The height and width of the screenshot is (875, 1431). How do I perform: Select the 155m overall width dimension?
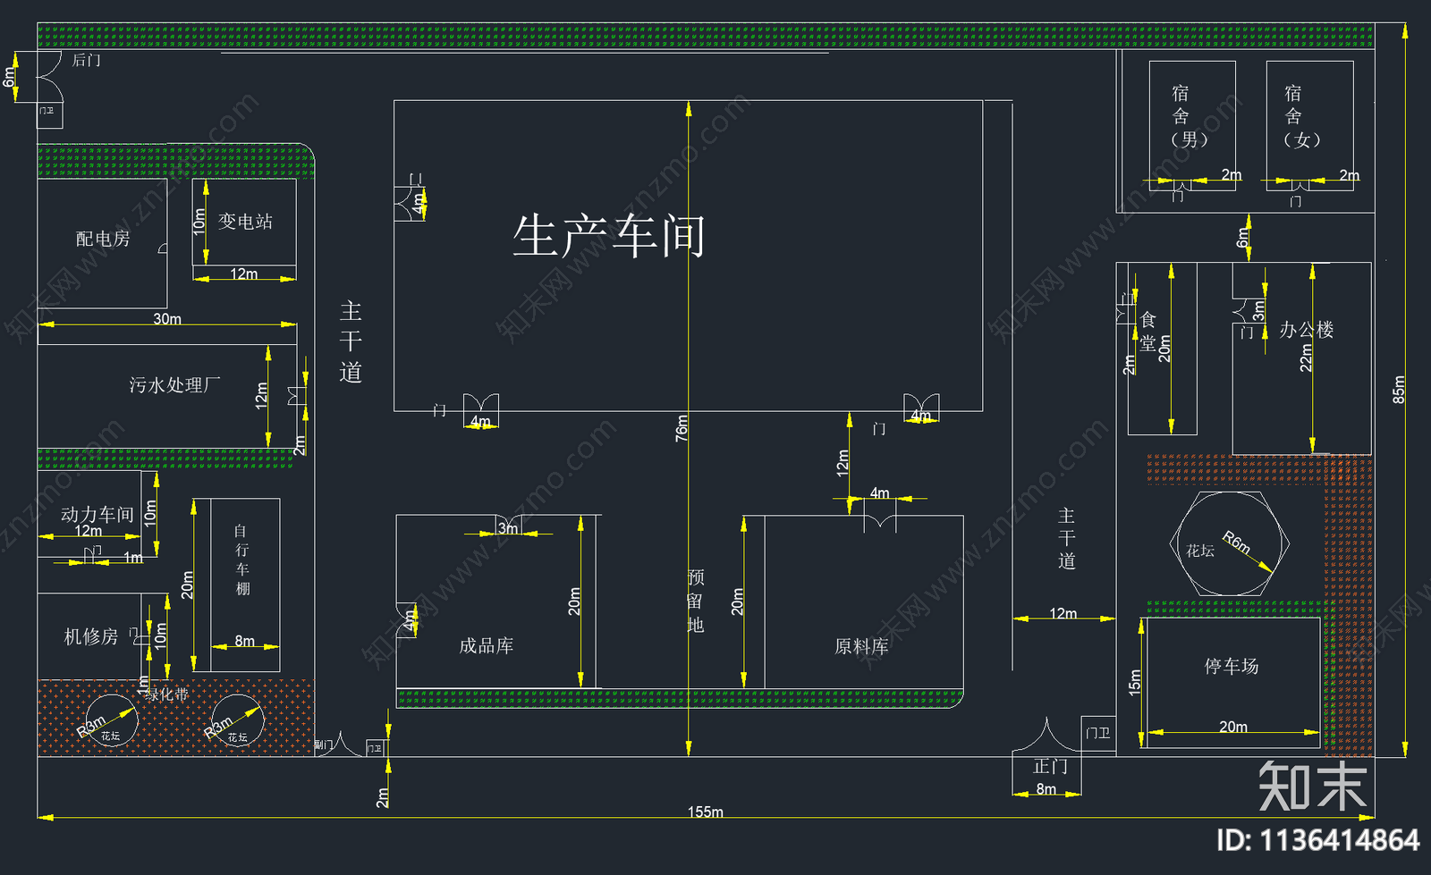pos(706,812)
